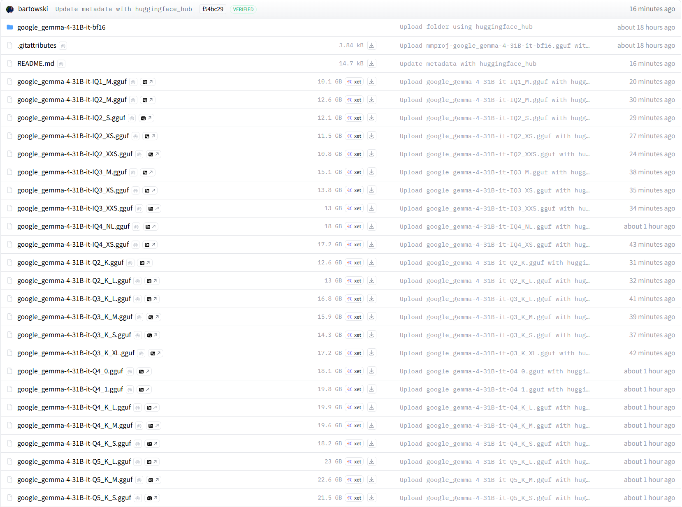This screenshot has width=682, height=507.
Task: Open the GGUF metadata viewer for Q2_K_L.gguf
Action: coord(152,281)
